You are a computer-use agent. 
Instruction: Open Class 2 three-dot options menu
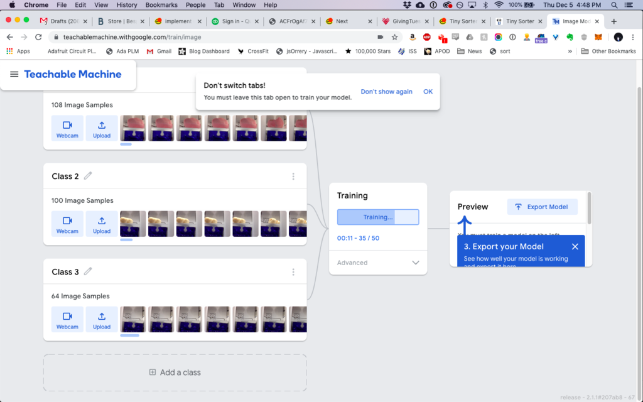point(293,177)
